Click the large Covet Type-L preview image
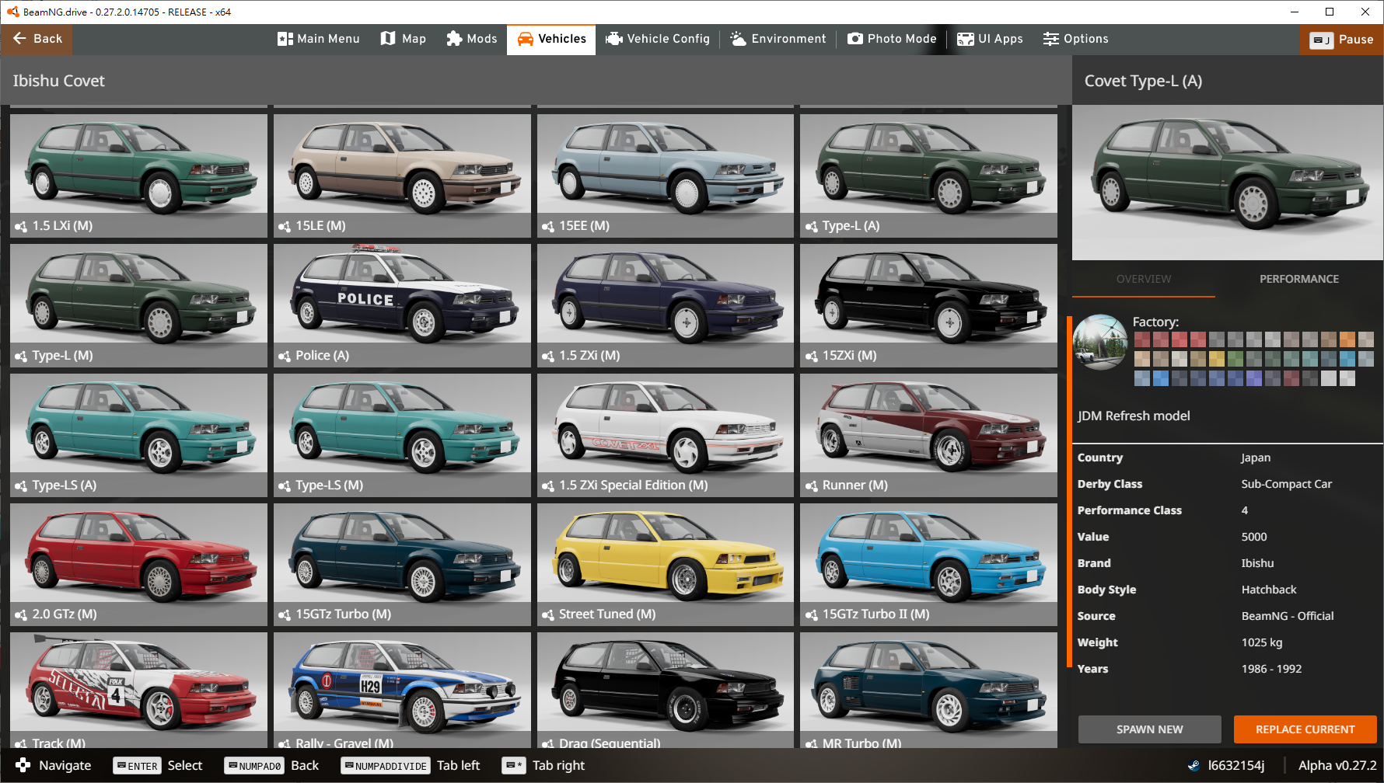 click(x=1228, y=183)
